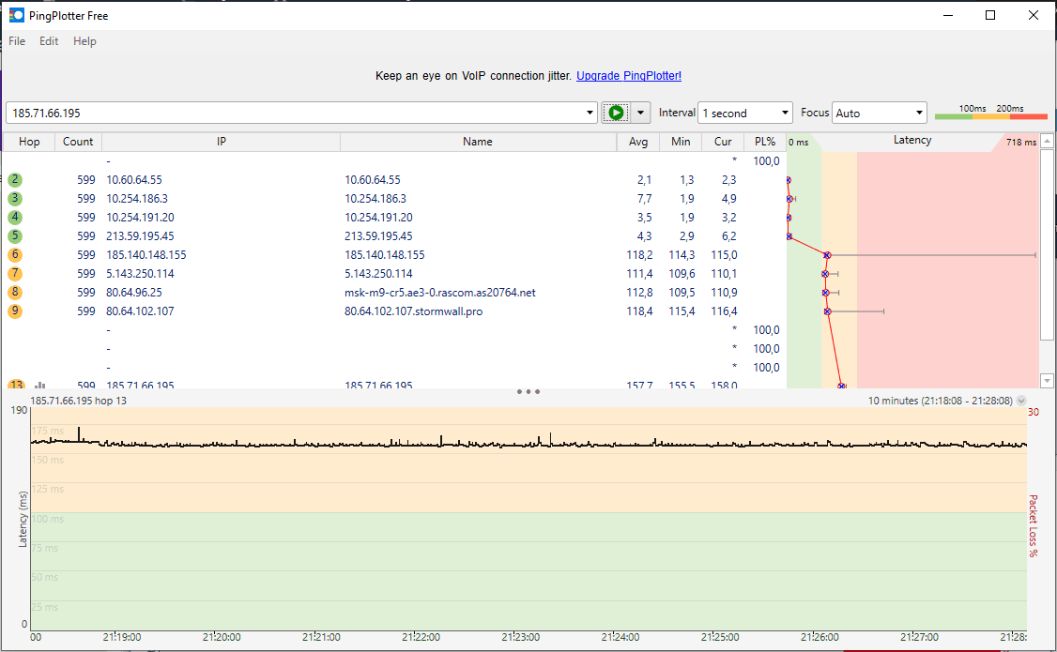Open the Help menu
The width and height of the screenshot is (1057, 652).
point(84,41)
